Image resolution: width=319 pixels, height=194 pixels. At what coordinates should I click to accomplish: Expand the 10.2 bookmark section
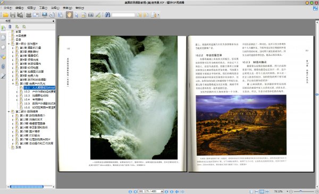(17, 92)
